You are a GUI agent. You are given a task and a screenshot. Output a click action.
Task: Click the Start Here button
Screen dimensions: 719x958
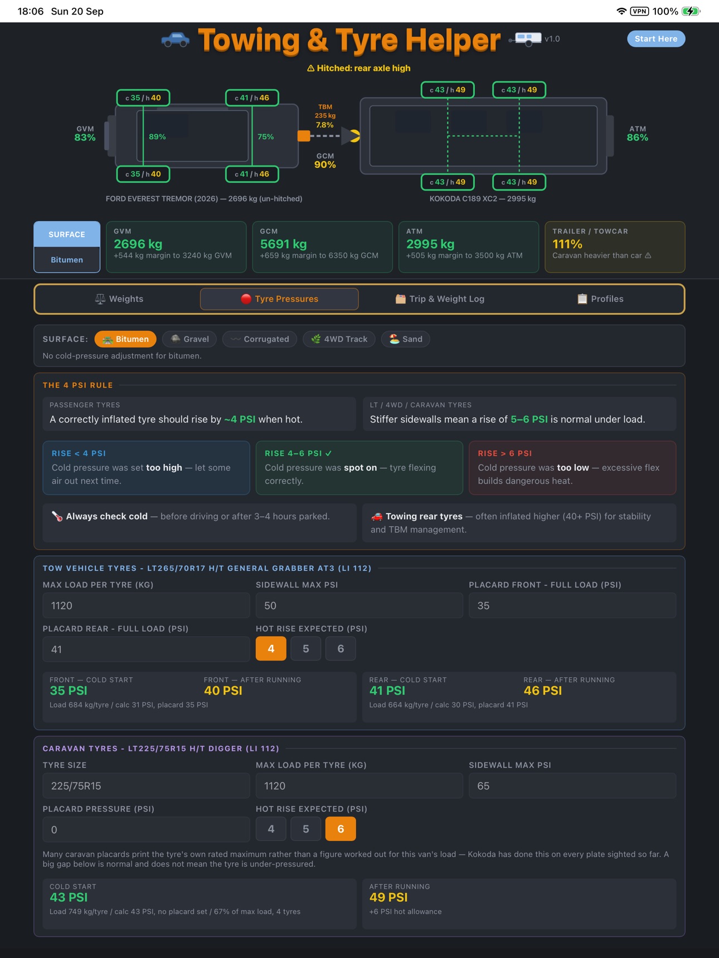tap(656, 39)
